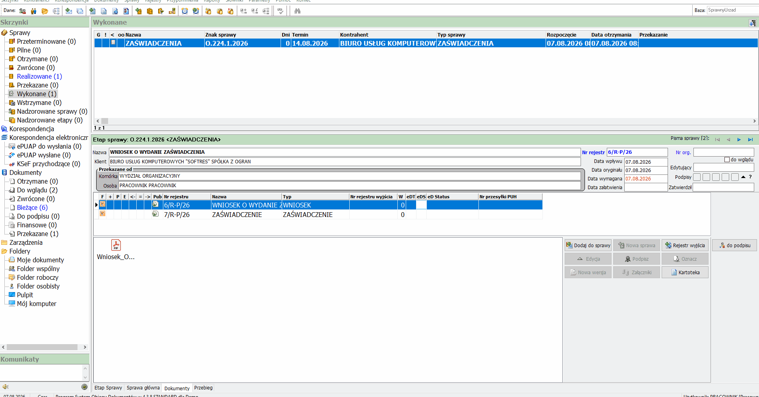Click the checkmark link toolbar icon
The height and width of the screenshot is (397, 759).
coord(280,11)
